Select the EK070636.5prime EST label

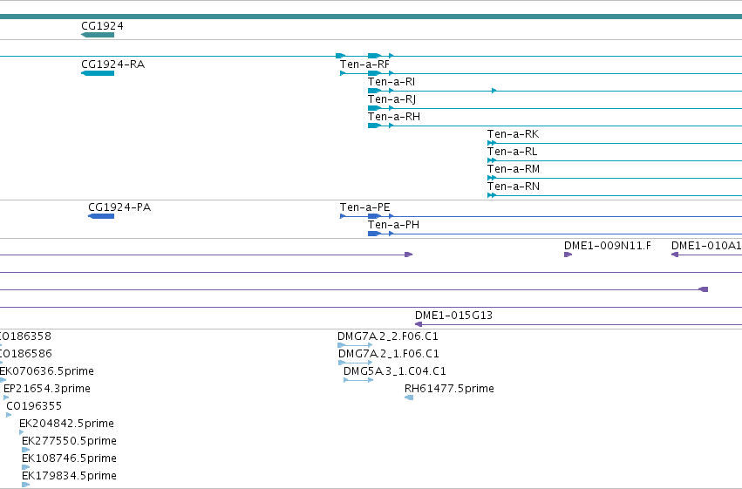47,371
